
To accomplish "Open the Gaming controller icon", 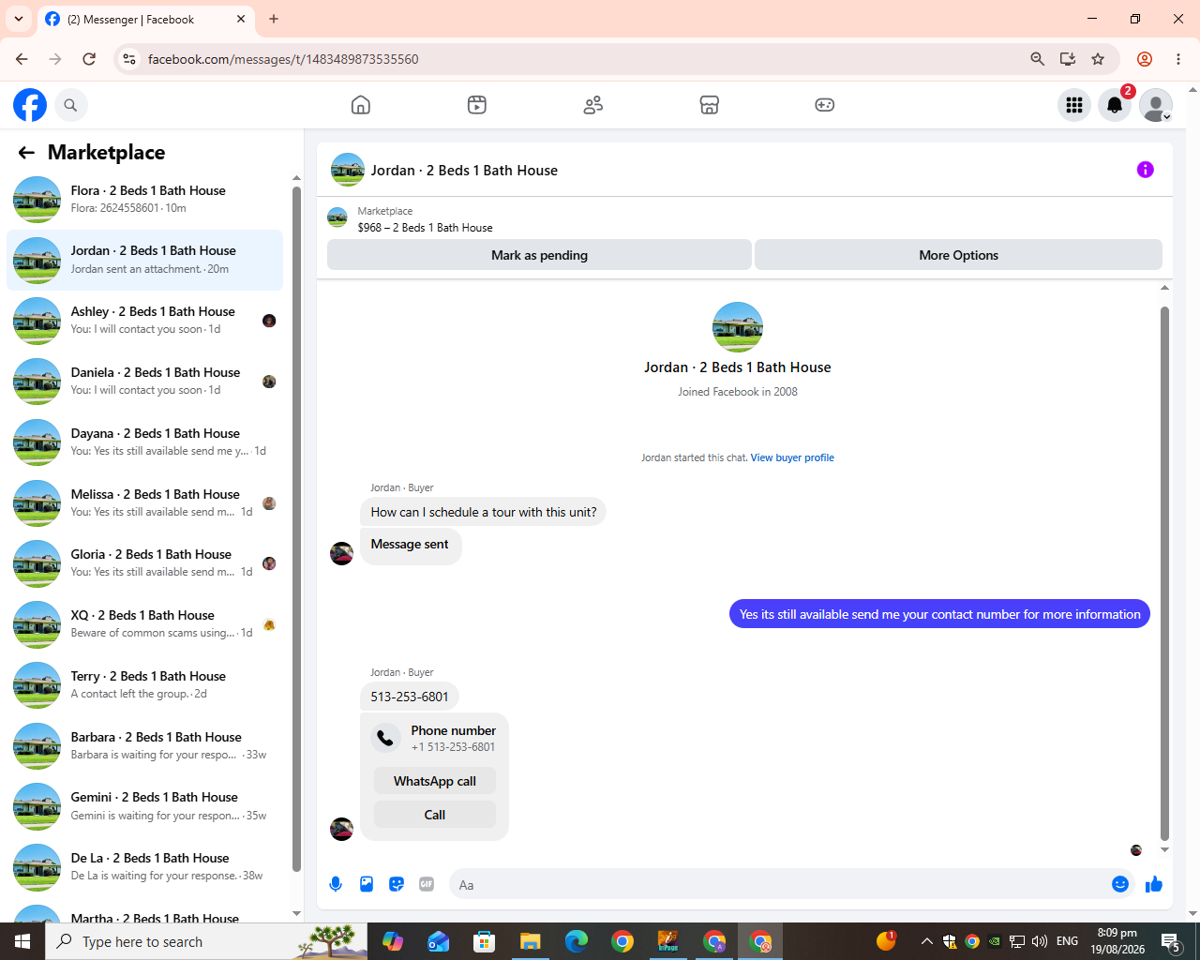I will (825, 105).
